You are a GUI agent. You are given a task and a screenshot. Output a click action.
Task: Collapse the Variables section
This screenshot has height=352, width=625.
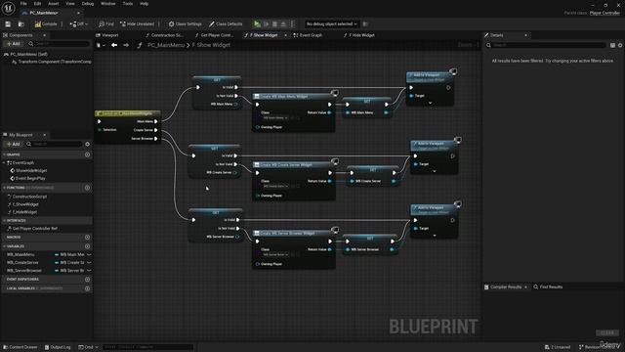(4, 246)
